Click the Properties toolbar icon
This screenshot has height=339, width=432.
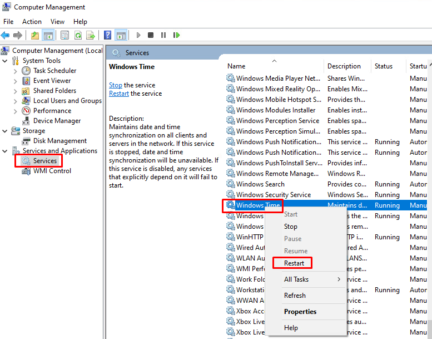64,35
